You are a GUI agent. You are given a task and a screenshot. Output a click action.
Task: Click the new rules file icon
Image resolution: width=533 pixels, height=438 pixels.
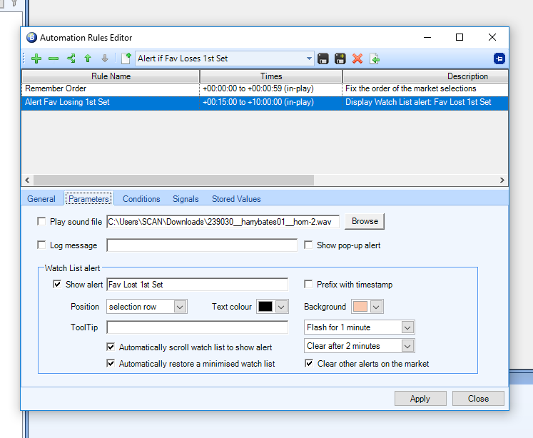(x=126, y=58)
